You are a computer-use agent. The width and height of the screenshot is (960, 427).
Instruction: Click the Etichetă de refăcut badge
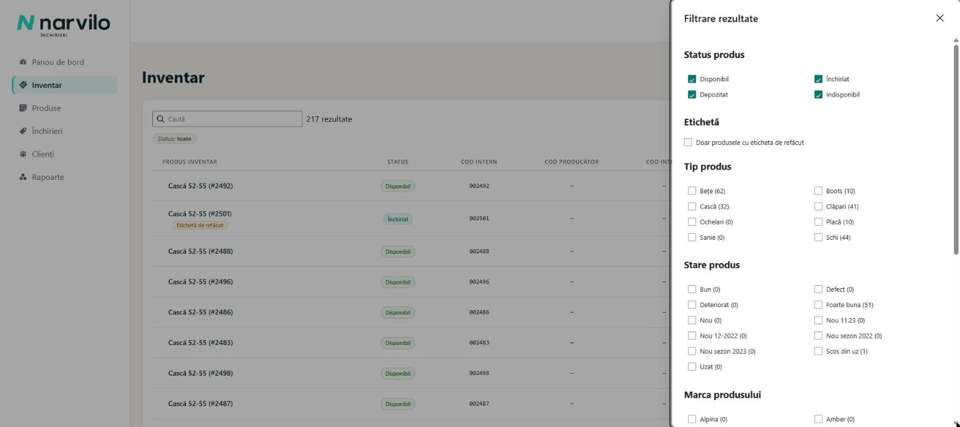tap(200, 225)
